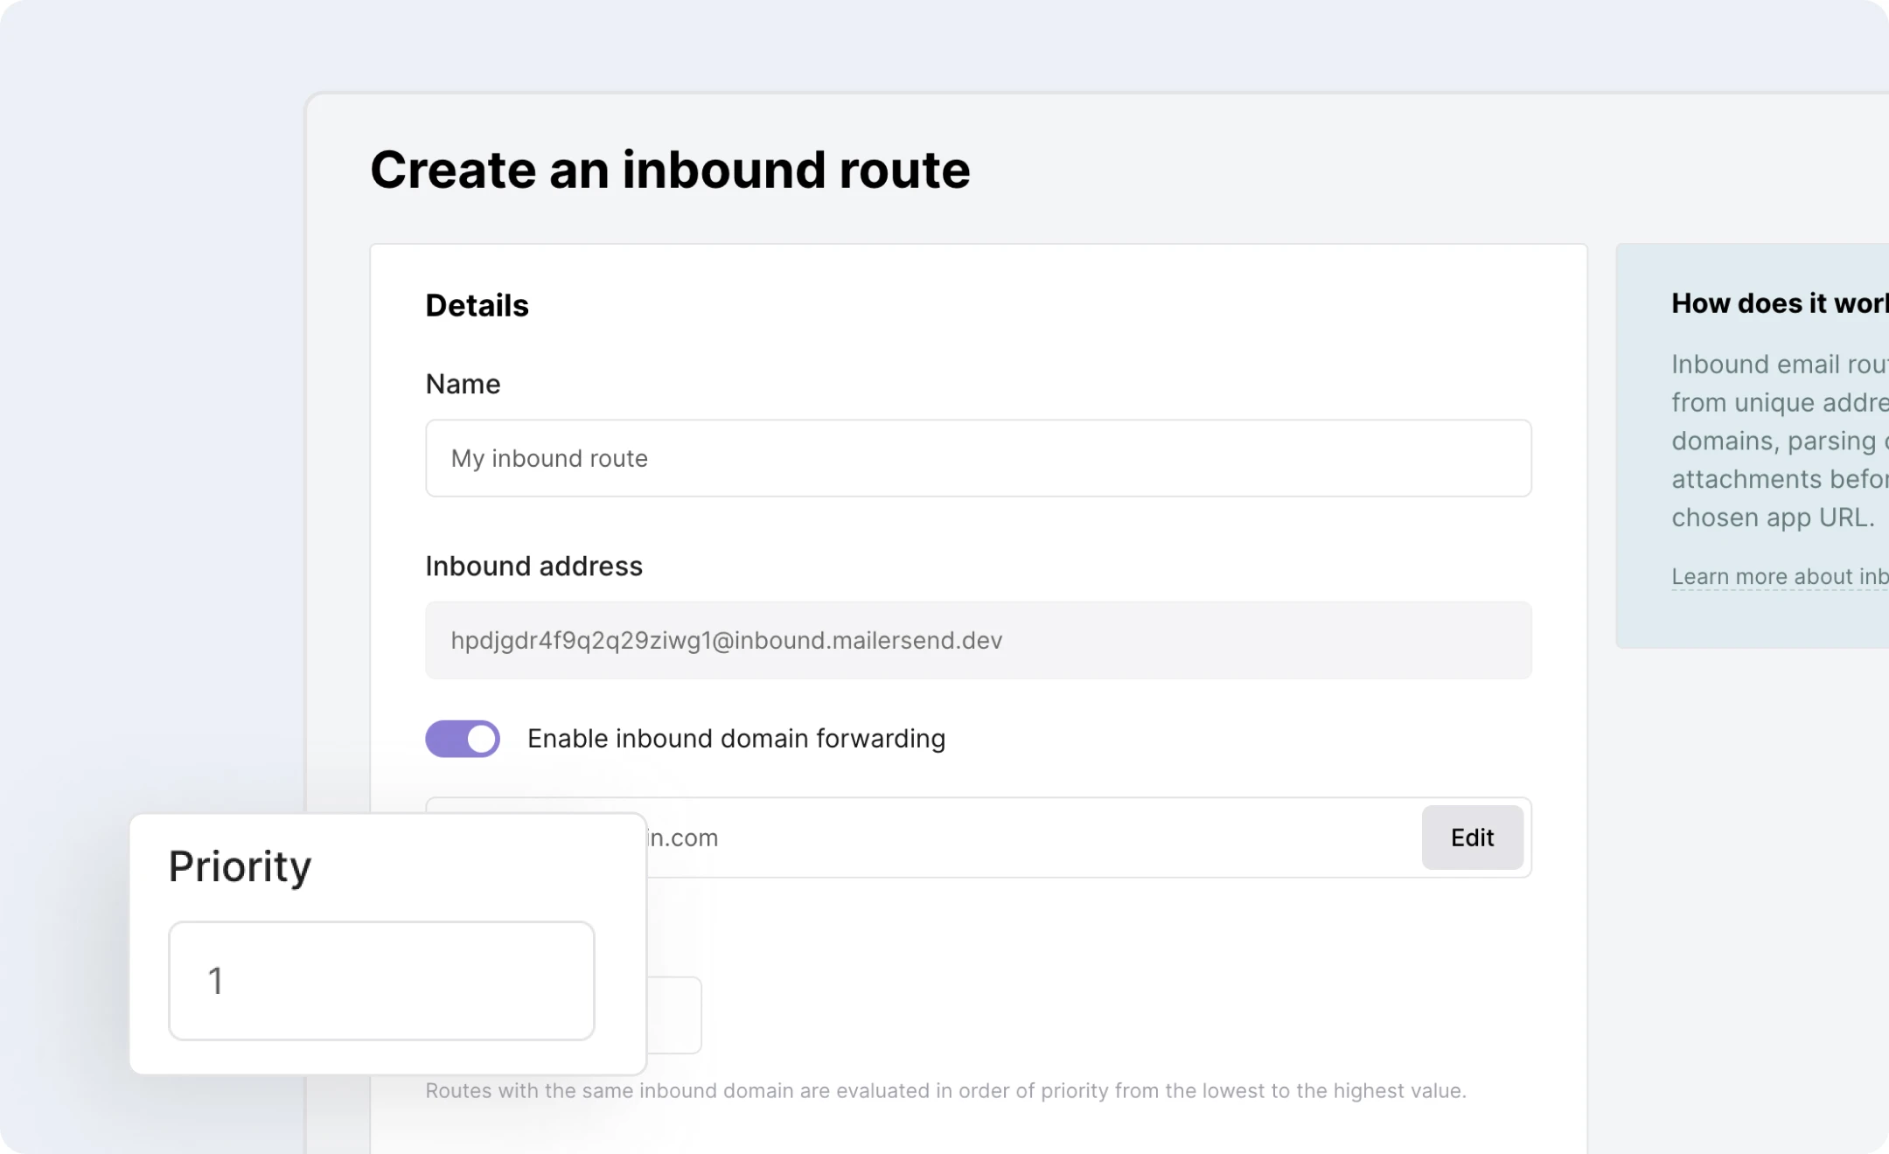Click the Priority input field
This screenshot has width=1889, height=1154.
pyautogui.click(x=381, y=981)
